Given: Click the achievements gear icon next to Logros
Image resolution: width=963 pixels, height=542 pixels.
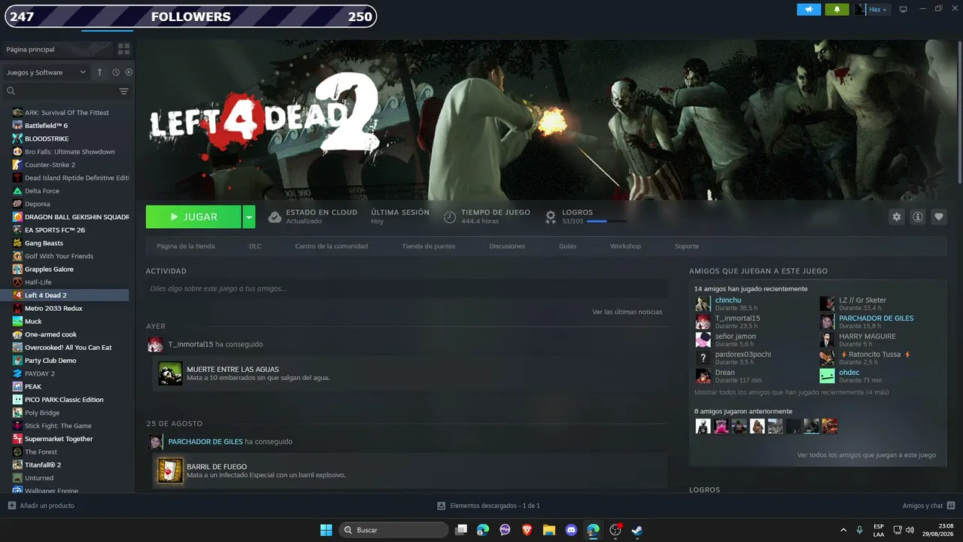Looking at the screenshot, I should (551, 217).
